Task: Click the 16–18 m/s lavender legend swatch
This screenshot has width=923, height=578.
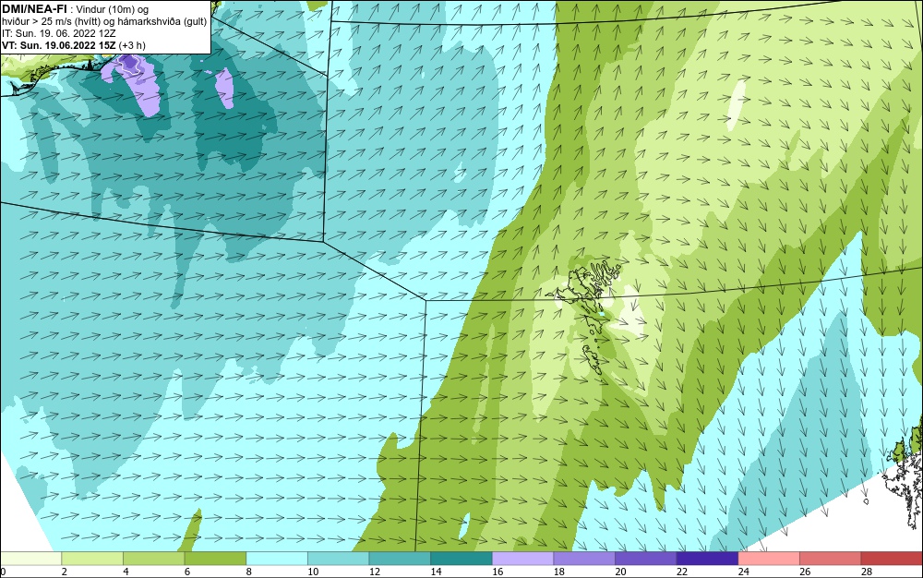Action: click(x=522, y=559)
